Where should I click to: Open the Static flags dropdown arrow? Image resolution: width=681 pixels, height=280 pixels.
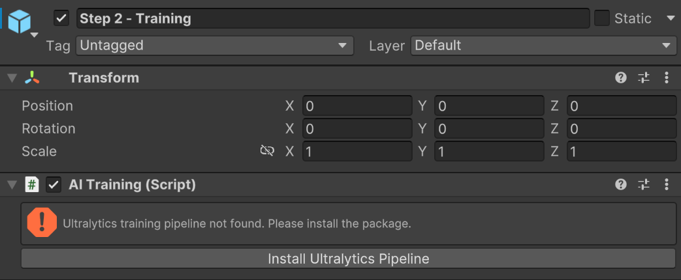(670, 18)
